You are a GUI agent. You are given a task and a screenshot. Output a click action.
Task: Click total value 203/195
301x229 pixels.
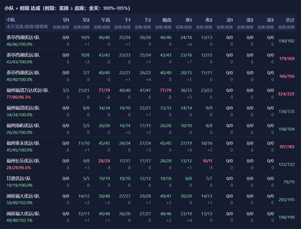click(x=287, y=199)
